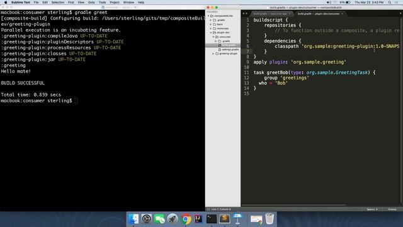Click the 'Bob' string on line 13
403x227 pixels.
pyautogui.click(x=281, y=83)
